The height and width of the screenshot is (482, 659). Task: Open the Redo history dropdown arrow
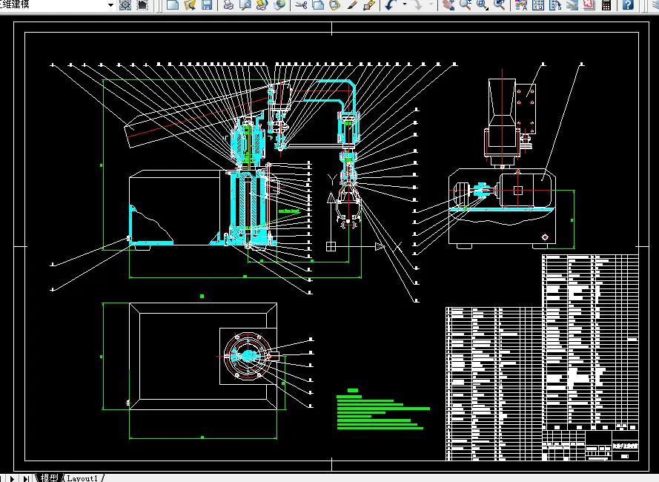(x=431, y=5)
